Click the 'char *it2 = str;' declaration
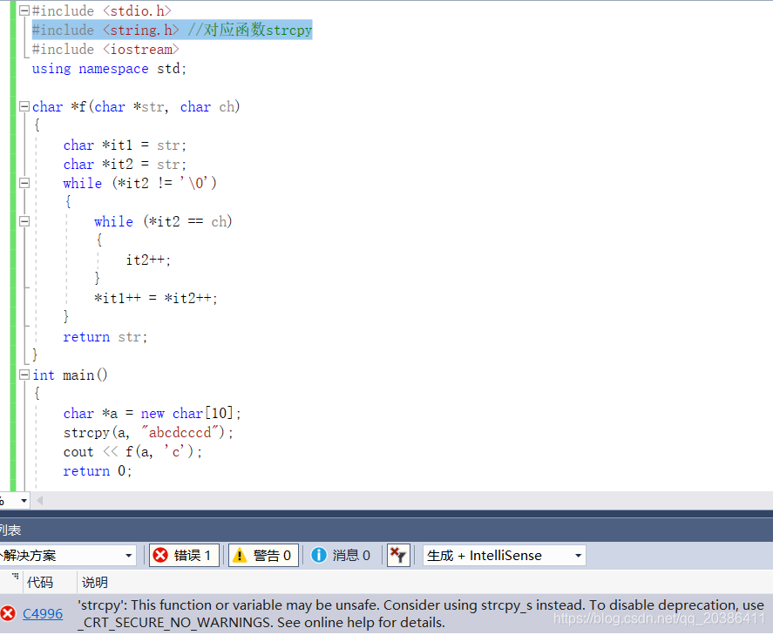773x635 pixels. click(x=125, y=164)
